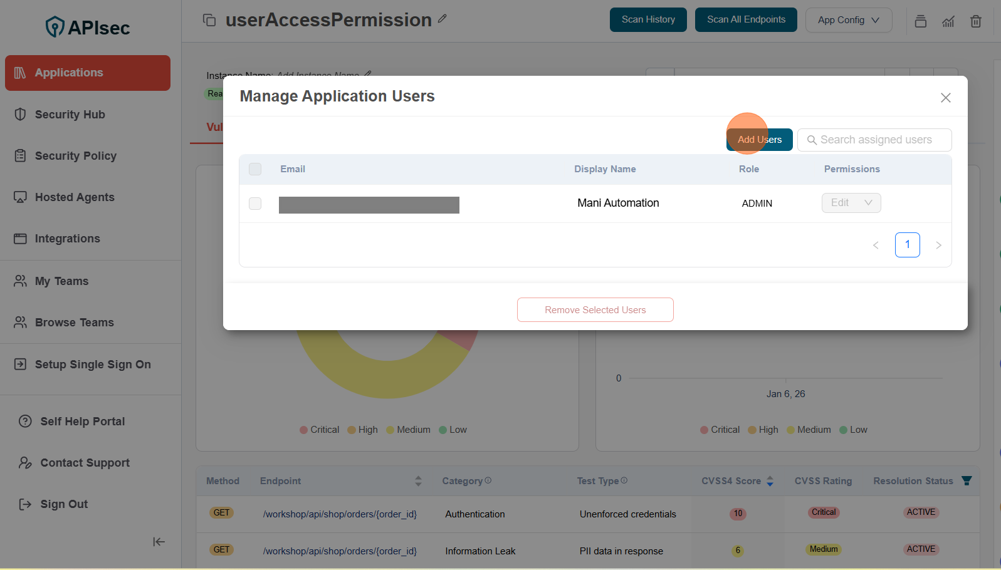Go to Hosted Agents in sidebar
The image size is (1001, 570).
click(75, 197)
